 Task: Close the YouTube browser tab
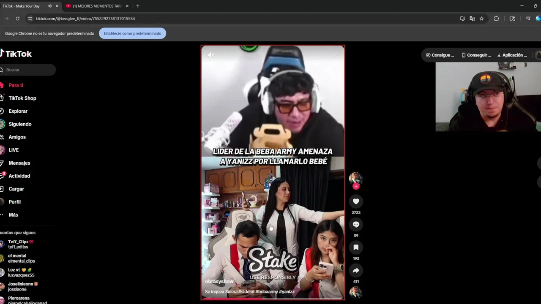(127, 6)
